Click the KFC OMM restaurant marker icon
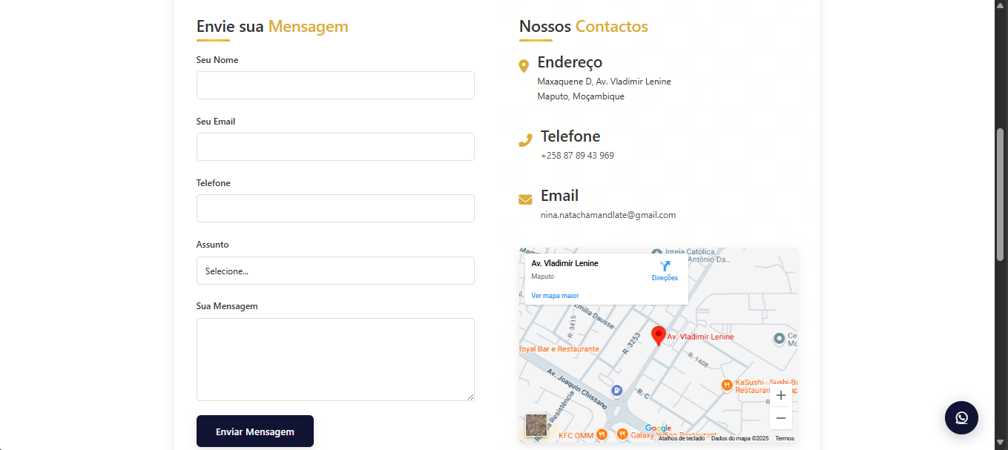 click(x=602, y=434)
